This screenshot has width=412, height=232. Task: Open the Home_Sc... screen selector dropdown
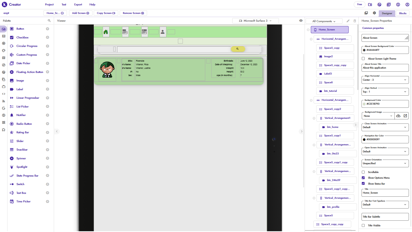click(x=55, y=13)
